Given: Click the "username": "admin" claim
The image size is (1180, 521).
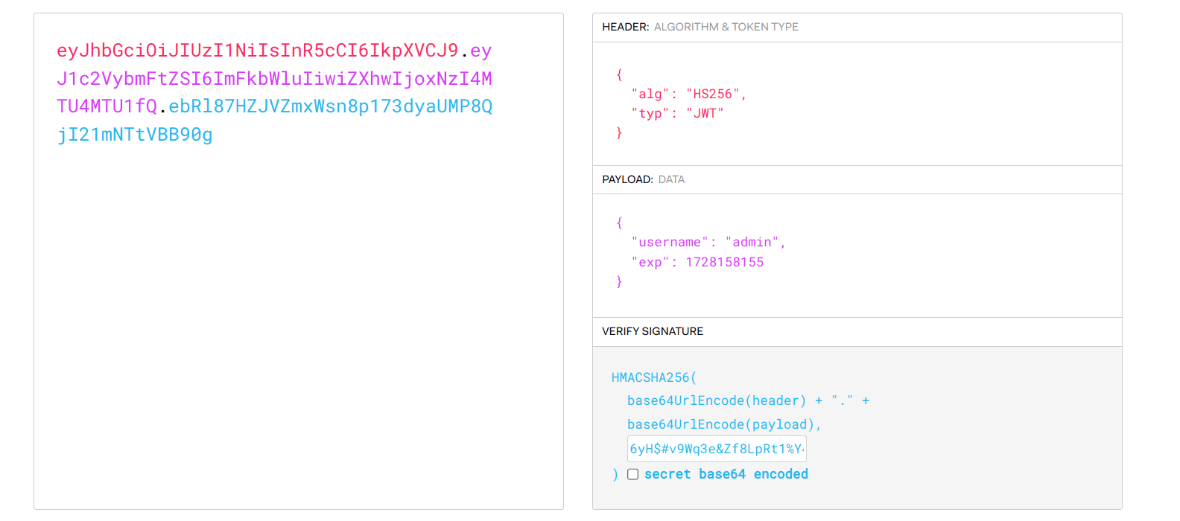Looking at the screenshot, I should (x=708, y=242).
